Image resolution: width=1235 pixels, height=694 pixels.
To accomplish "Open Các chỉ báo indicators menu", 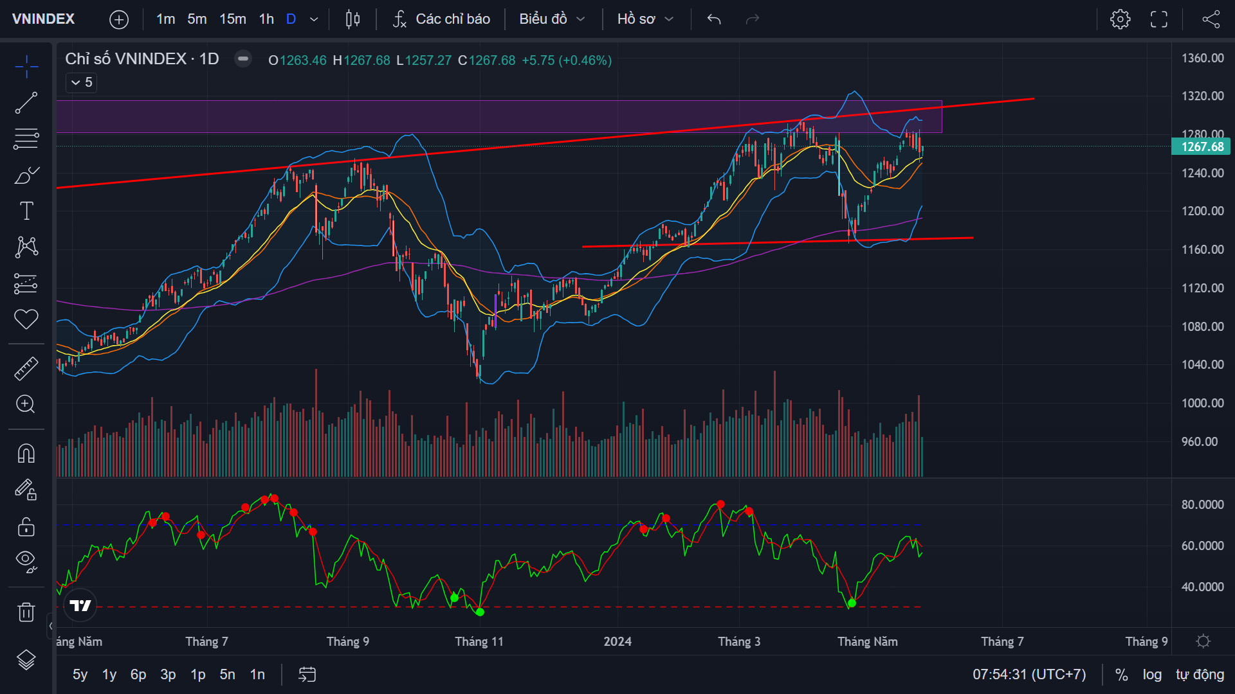I will pos(442,19).
